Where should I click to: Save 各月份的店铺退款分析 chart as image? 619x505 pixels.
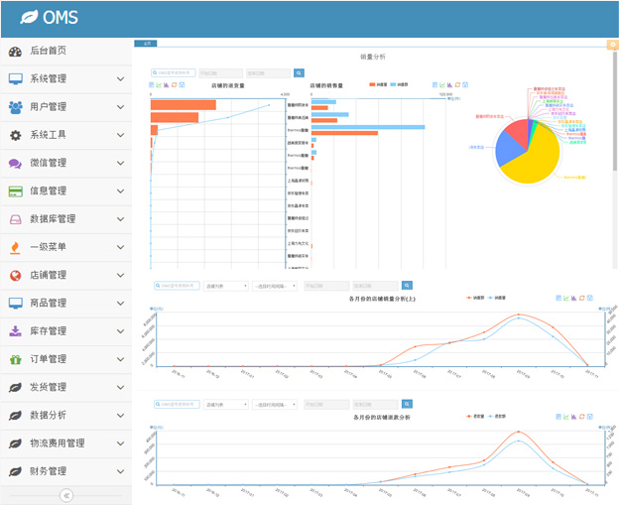pyautogui.click(x=590, y=417)
